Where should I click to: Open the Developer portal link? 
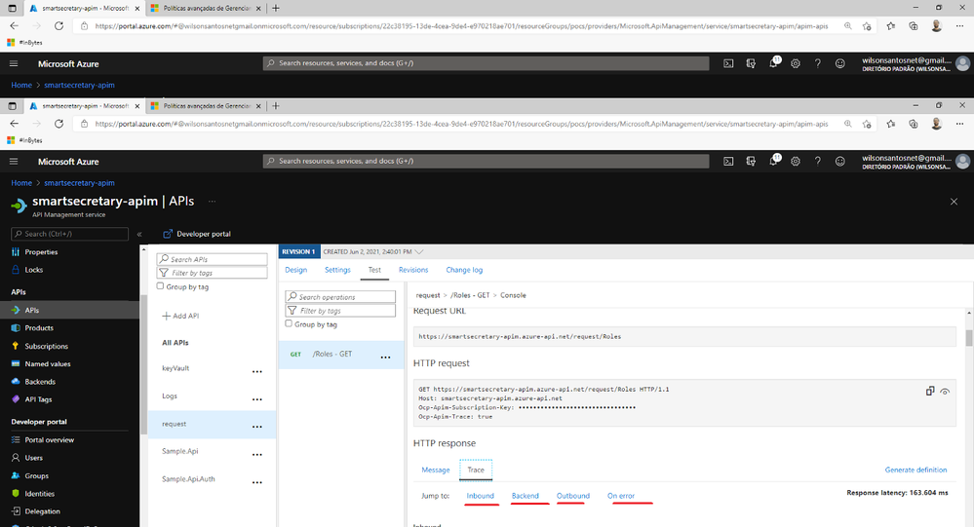[196, 234]
